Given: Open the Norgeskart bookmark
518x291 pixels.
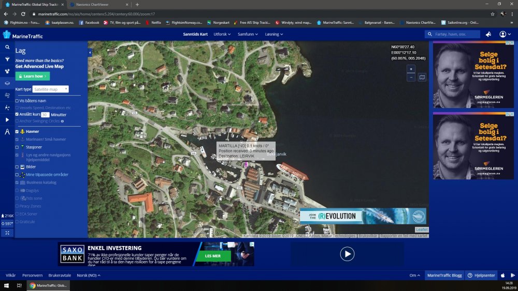Looking at the screenshot, I should coord(218,23).
